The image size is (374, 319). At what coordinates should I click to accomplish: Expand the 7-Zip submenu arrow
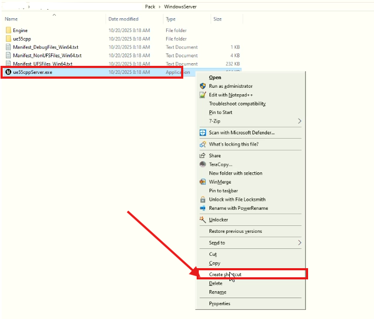(x=300, y=121)
